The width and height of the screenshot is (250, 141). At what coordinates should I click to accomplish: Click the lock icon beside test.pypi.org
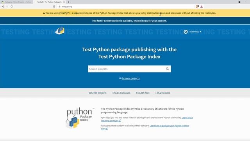[x=59, y=7]
